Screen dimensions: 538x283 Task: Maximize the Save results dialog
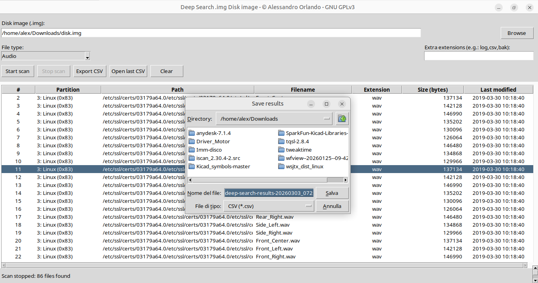(327, 104)
